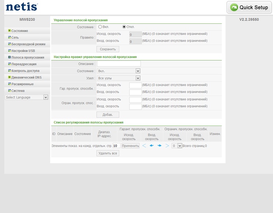Click the Гарант. пропускн. способн. header

140,129
